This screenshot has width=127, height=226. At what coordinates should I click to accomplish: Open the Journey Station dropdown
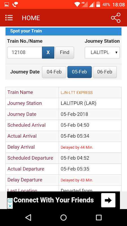pyautogui.click(x=102, y=53)
